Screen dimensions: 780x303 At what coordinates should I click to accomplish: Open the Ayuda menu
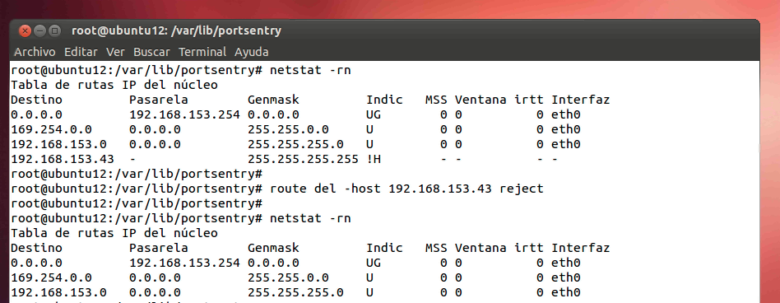click(x=251, y=52)
